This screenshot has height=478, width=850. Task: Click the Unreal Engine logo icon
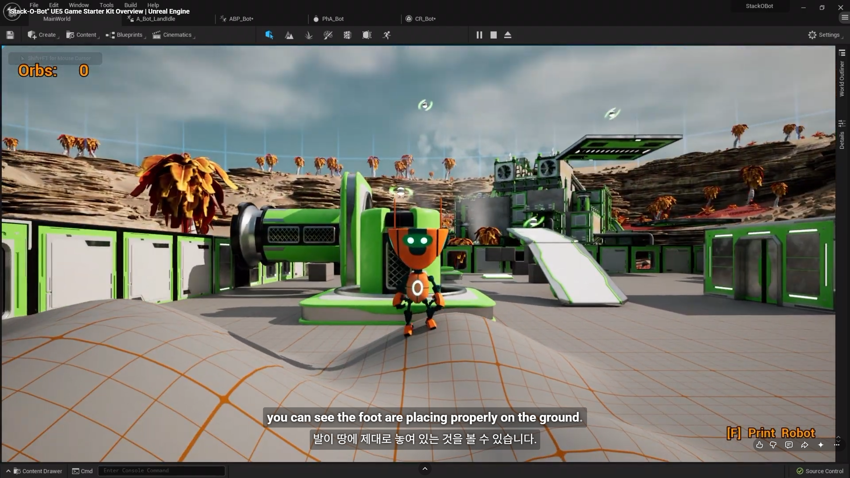[12, 12]
